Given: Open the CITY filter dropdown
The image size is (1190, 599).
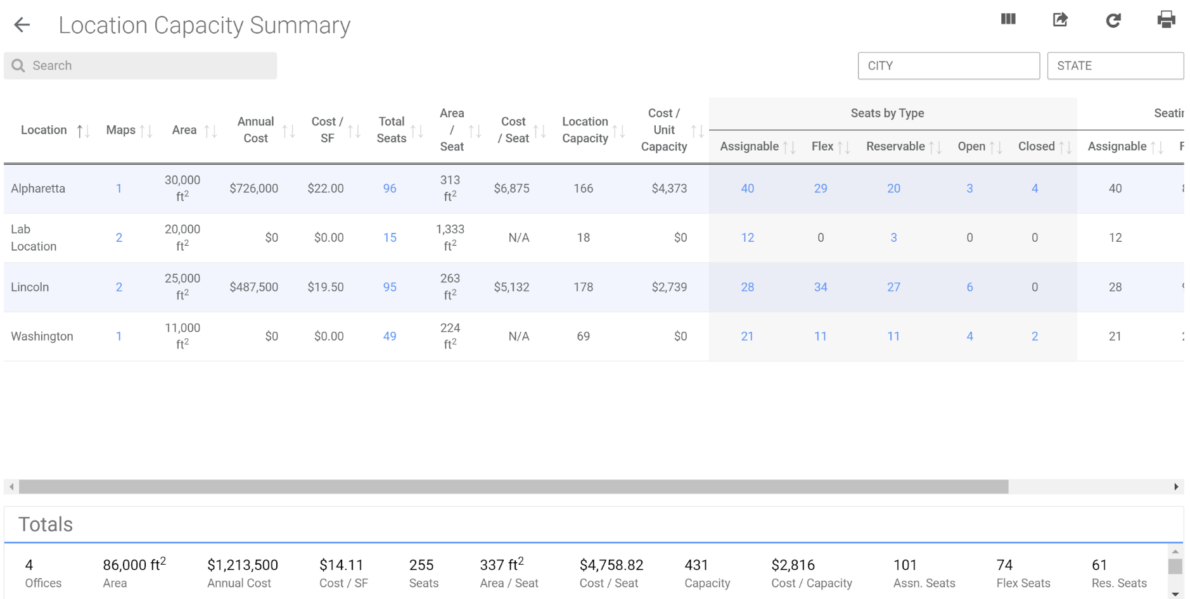Looking at the screenshot, I should [948, 66].
